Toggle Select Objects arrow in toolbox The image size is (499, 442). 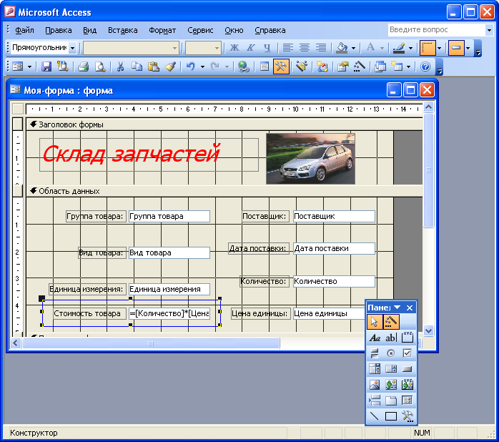375,322
